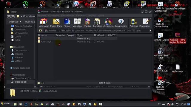Launch the Assistente wizard icon
Screen dimensions: 191x107
108,23
